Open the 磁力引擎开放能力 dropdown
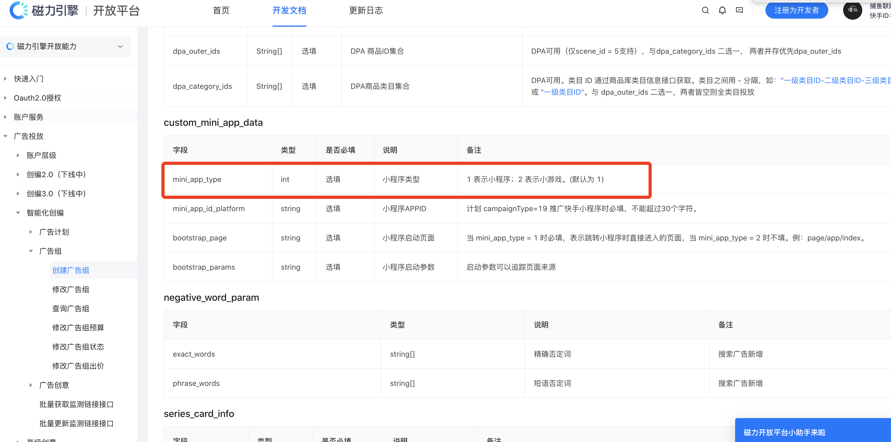 [65, 46]
